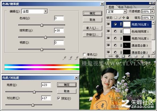Click 取消 in the 亮度/对比度 dialog
157x111 pixels.
click(x=67, y=91)
